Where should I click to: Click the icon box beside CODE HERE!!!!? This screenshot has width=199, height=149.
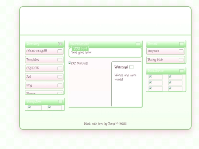[x=60, y=51]
